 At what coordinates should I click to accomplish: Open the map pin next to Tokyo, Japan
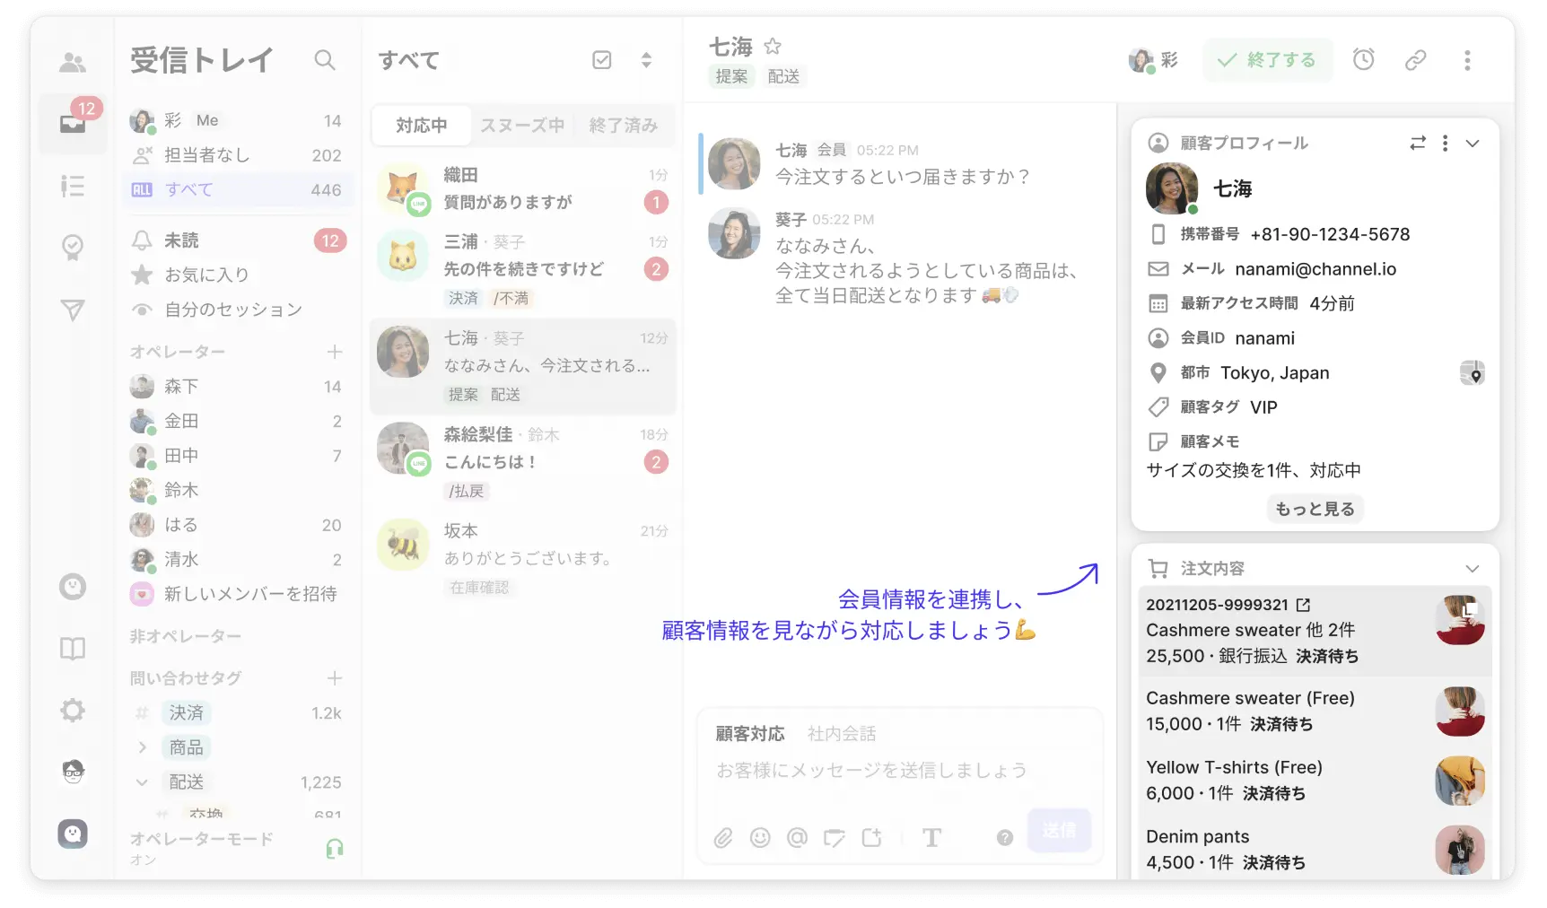1473,372
